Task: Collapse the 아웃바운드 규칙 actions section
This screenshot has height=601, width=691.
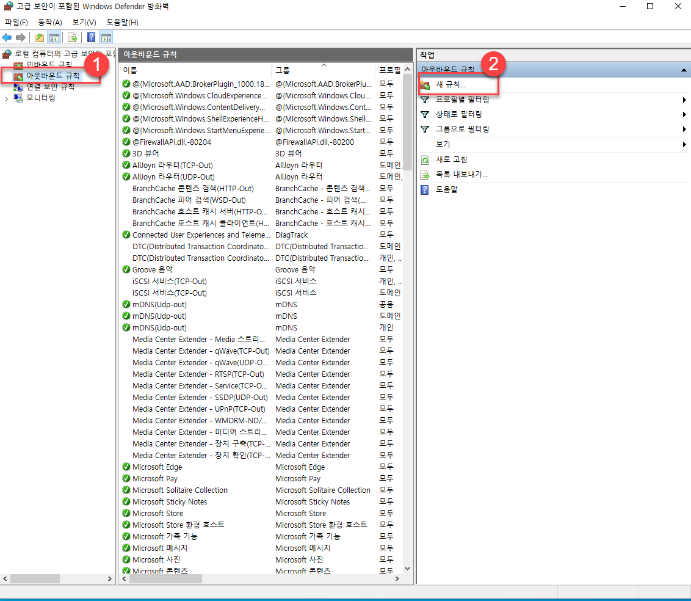Action: 684,70
